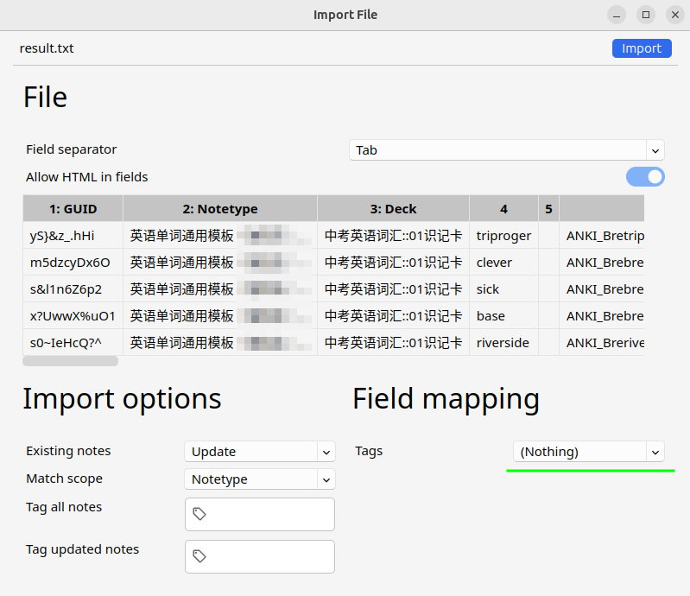Click tag icon in Tag all notes
The width and height of the screenshot is (690, 596).
point(199,514)
